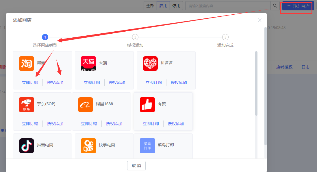Click the Douyin 抖音电商 logo icon
Image resolution: width=317 pixels, height=172 pixels.
tap(27, 146)
